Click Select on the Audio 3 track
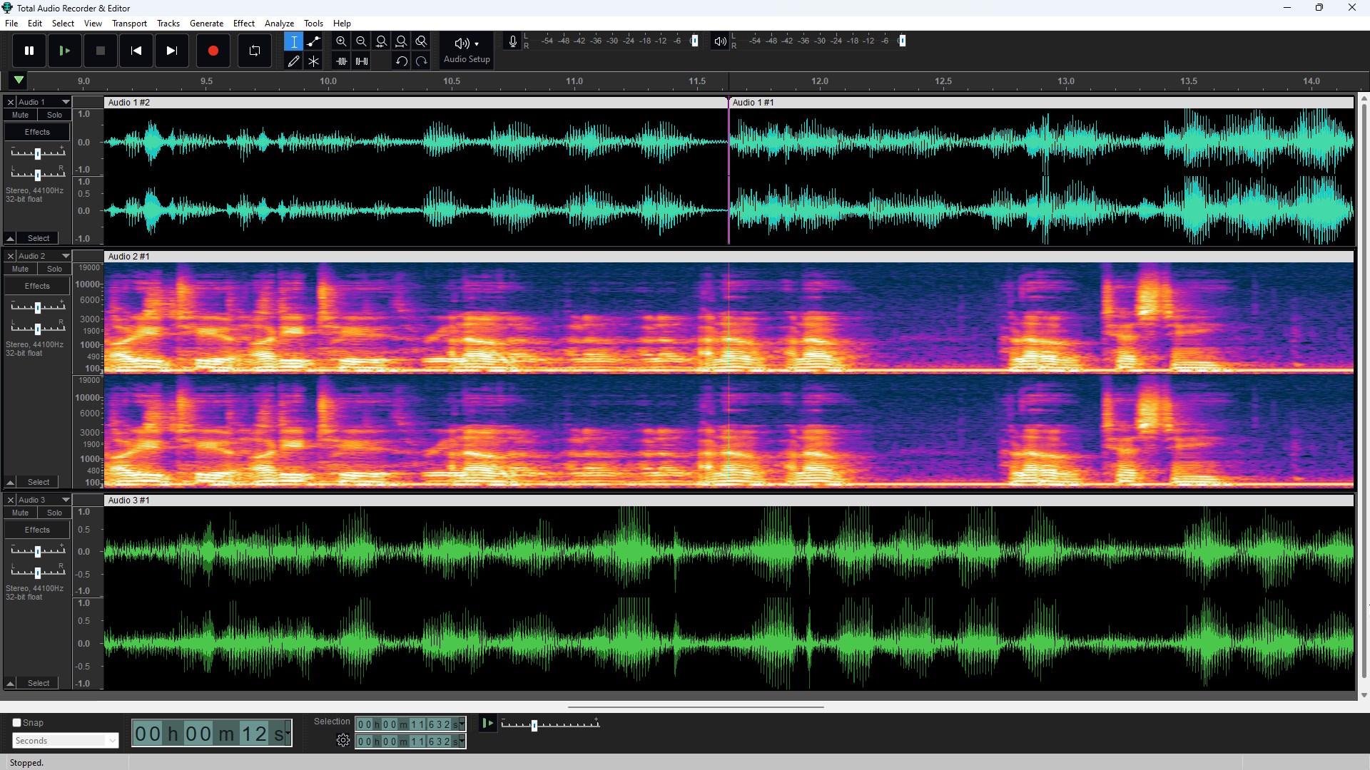This screenshot has height=770, width=1370. [39, 682]
